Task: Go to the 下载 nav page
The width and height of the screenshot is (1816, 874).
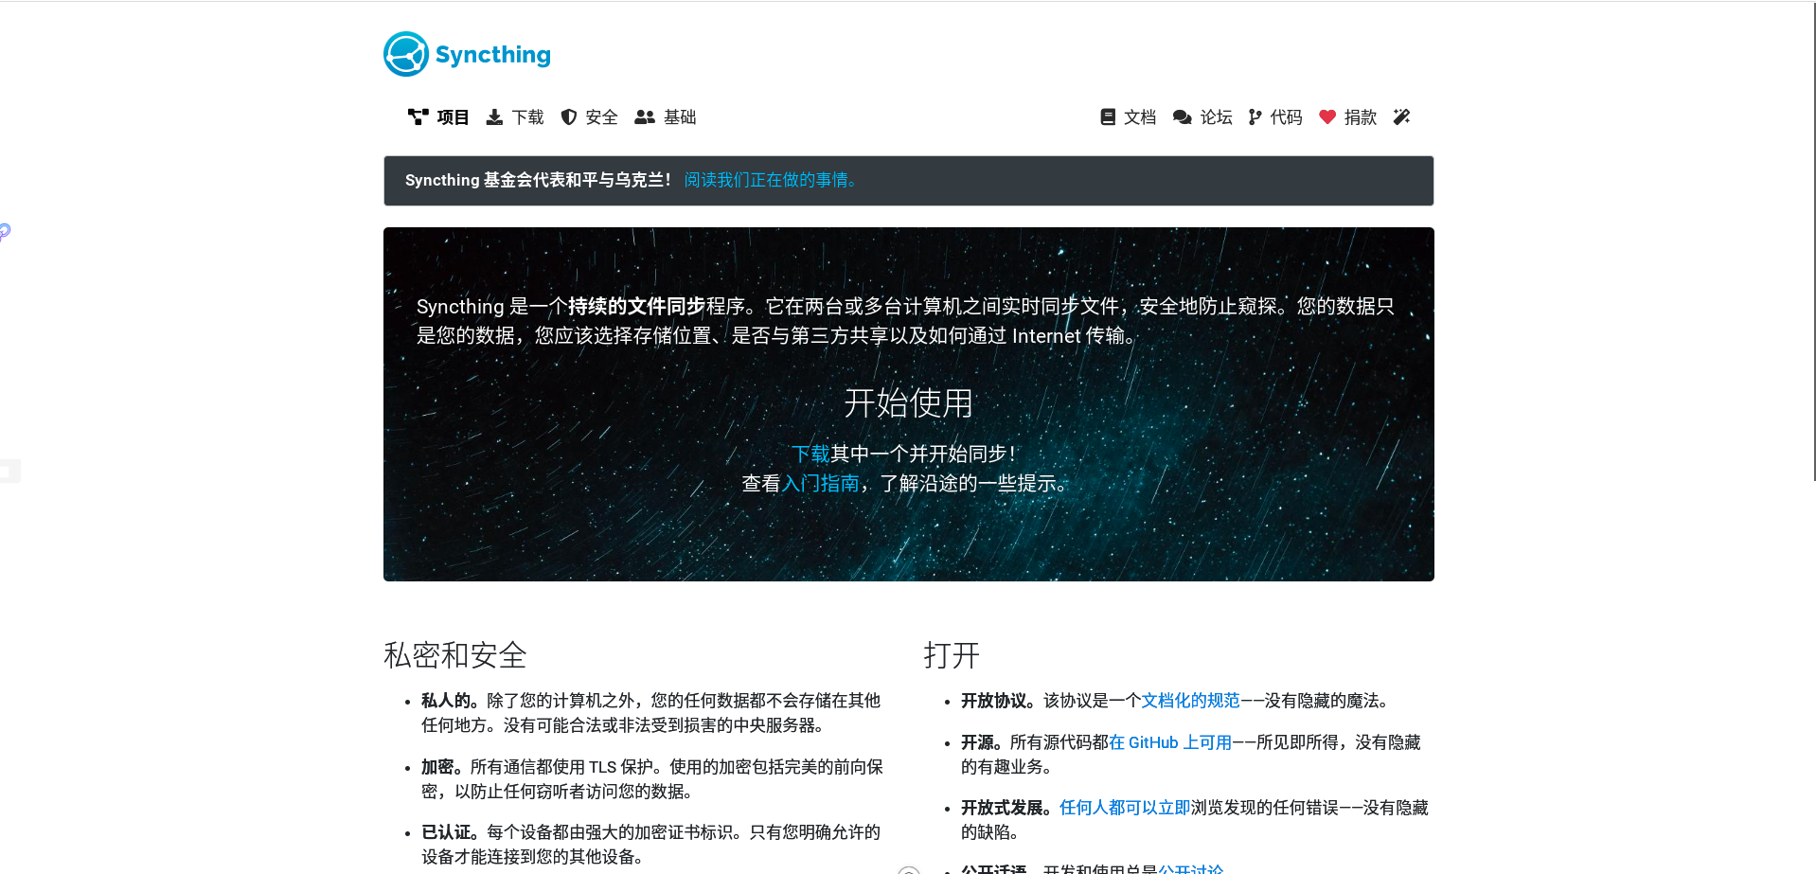Action: [x=515, y=117]
